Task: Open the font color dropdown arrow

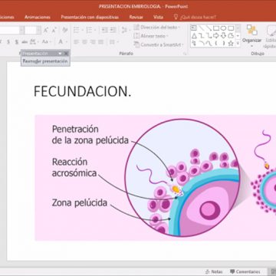Action: tap(66, 41)
